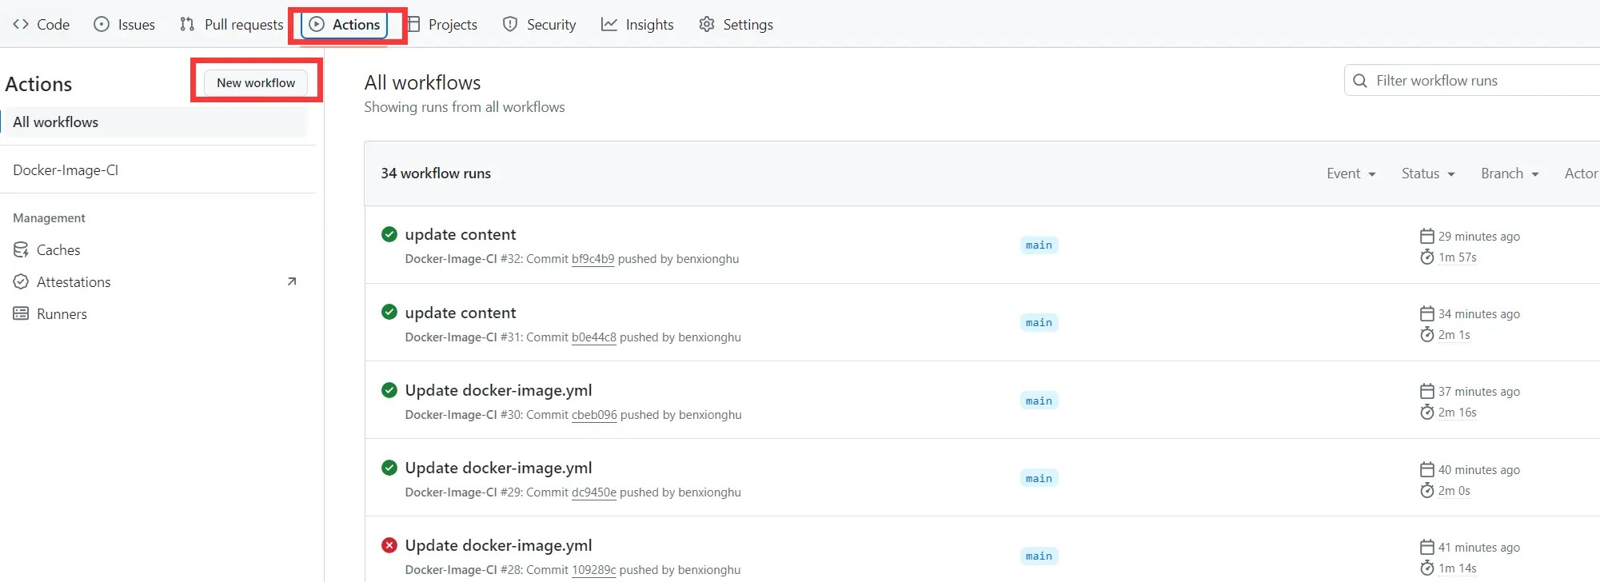
Task: Click the calendar icon beside 29 minutes ago
Action: pos(1427,236)
